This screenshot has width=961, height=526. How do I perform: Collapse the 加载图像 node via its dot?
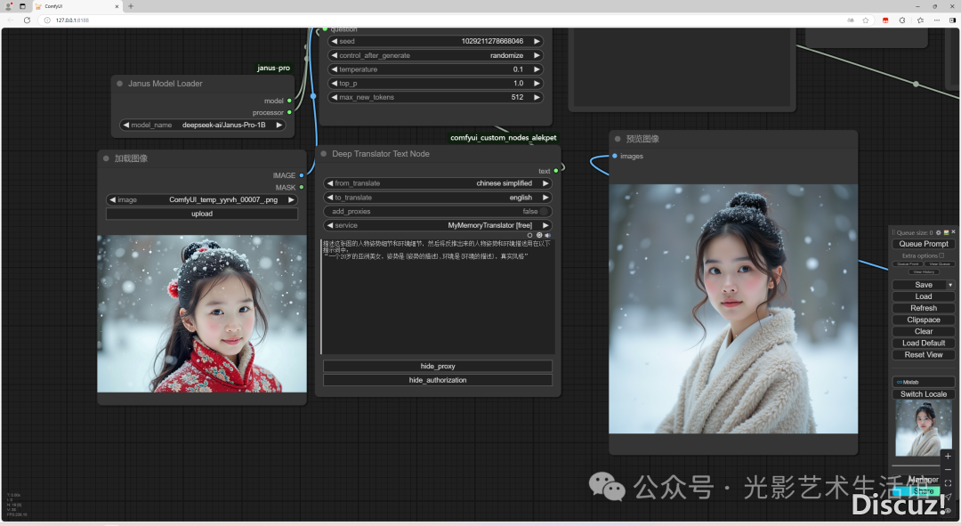(x=106, y=158)
